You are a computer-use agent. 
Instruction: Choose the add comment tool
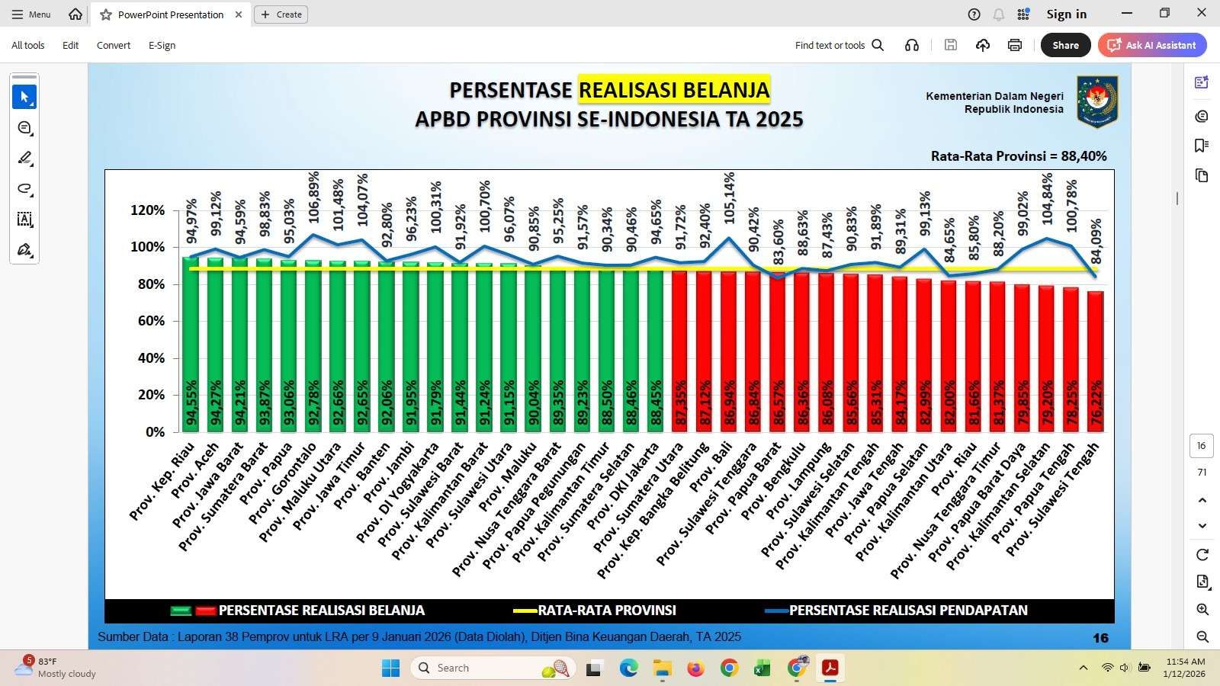(24, 128)
